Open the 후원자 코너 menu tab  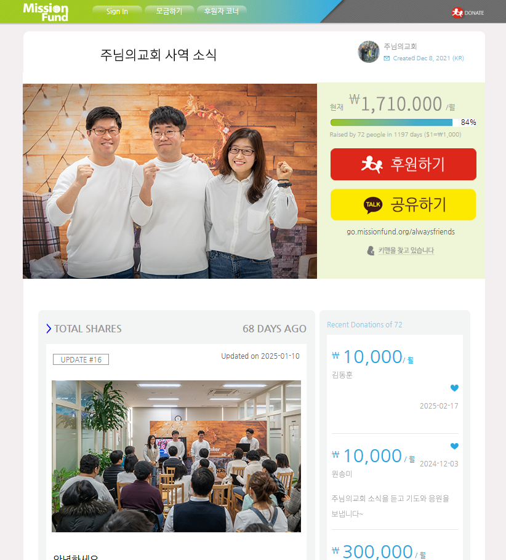pos(222,11)
